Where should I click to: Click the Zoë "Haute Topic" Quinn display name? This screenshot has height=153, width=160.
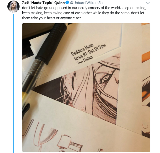click(43, 3)
